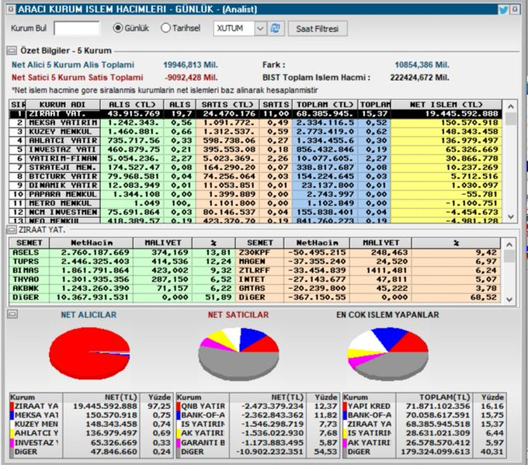Select the PAPARA MENKUL row
This screenshot has width=528, height=465.
(255, 194)
